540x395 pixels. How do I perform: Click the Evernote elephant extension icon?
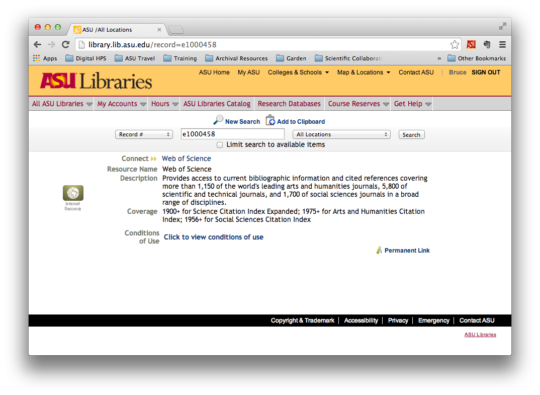pyautogui.click(x=487, y=44)
